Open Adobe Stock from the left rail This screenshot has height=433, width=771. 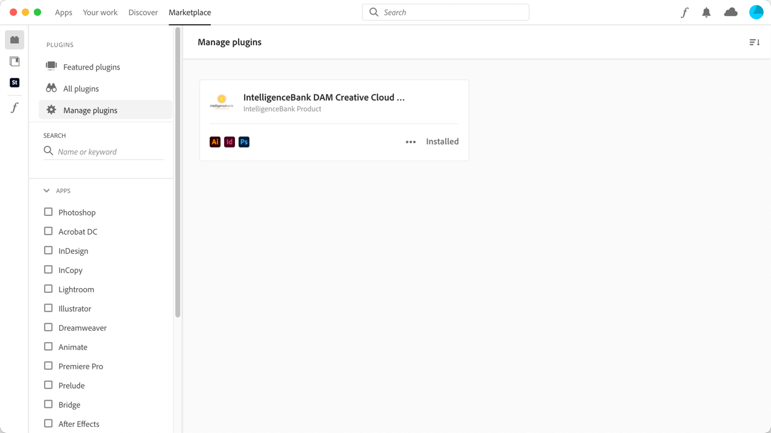click(14, 82)
